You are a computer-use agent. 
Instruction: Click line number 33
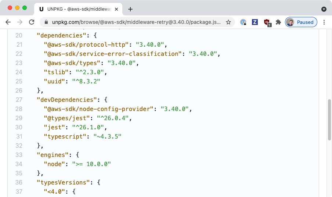tap(19, 155)
